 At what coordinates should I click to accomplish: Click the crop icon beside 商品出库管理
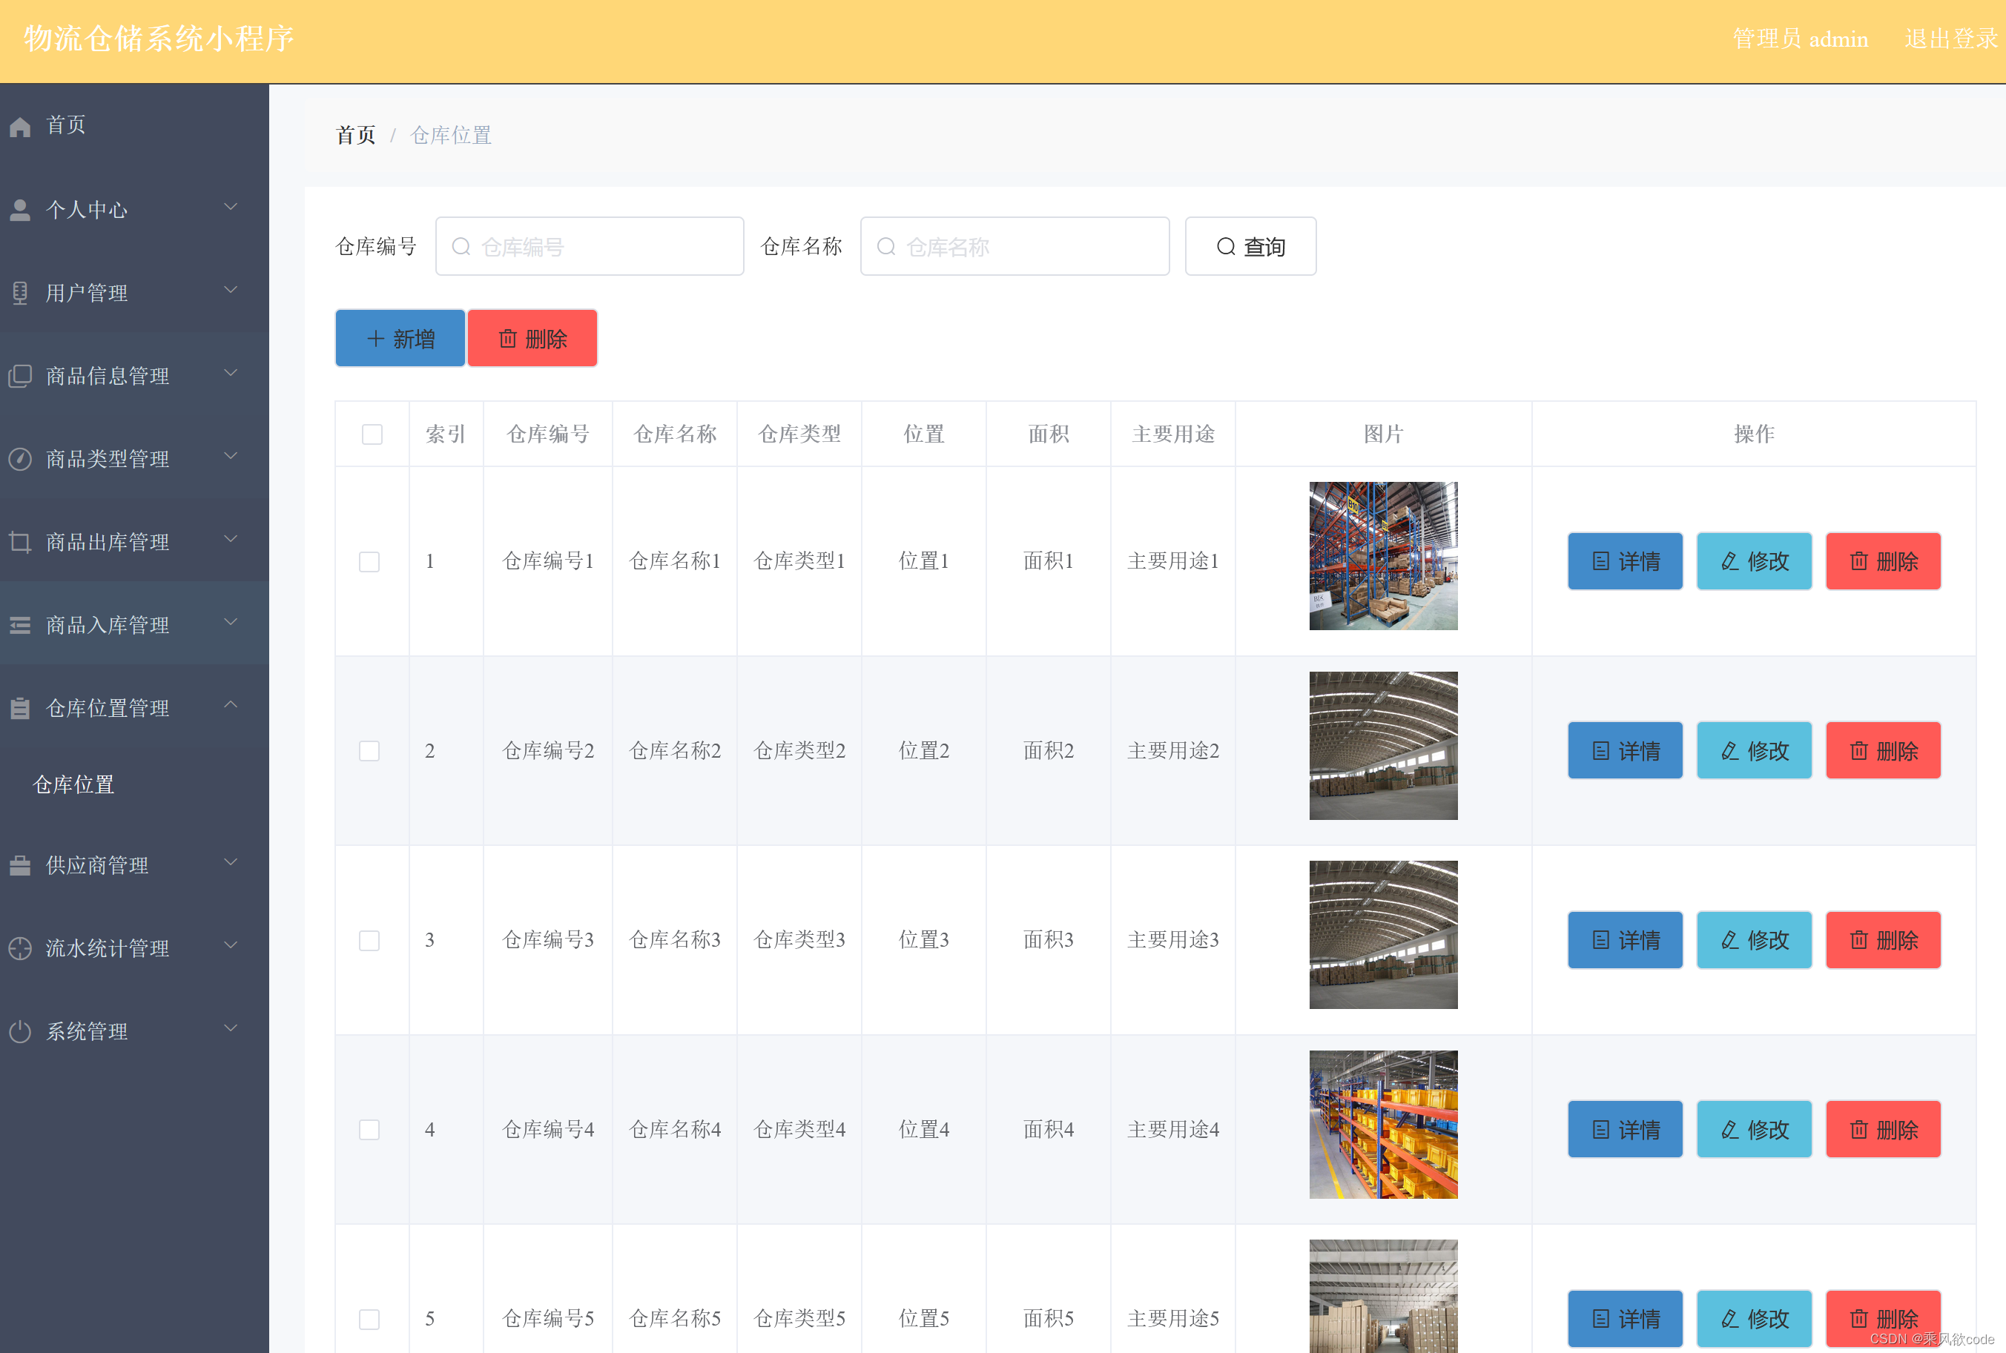(20, 542)
